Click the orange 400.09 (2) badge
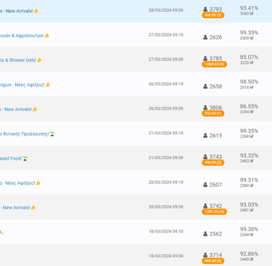The image size is (272, 266). (x=213, y=163)
